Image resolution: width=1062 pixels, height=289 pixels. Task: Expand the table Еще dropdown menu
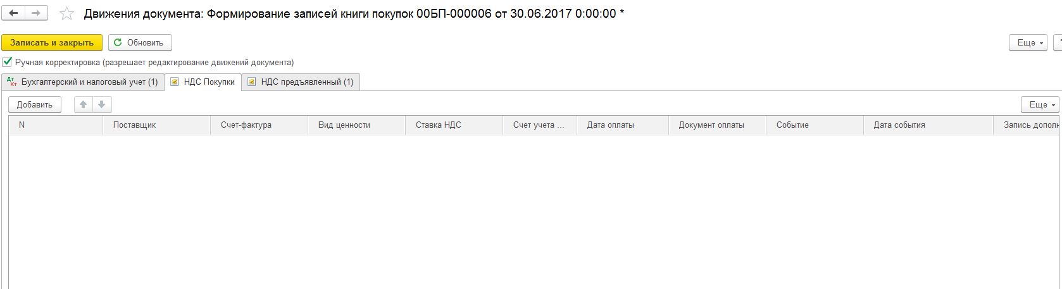tap(1040, 105)
